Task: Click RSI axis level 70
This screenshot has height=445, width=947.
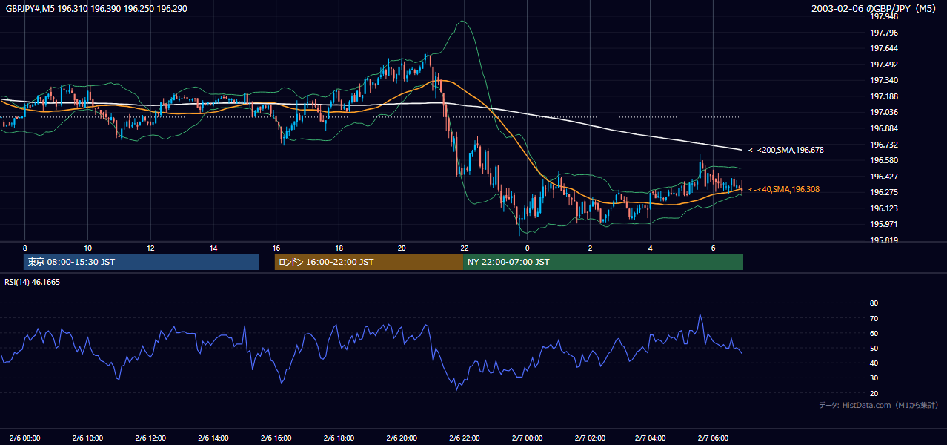Action: [x=874, y=318]
